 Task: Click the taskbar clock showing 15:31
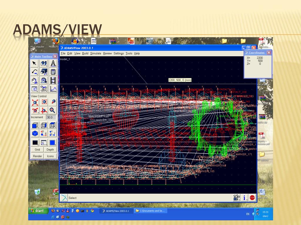pyautogui.click(x=265, y=212)
